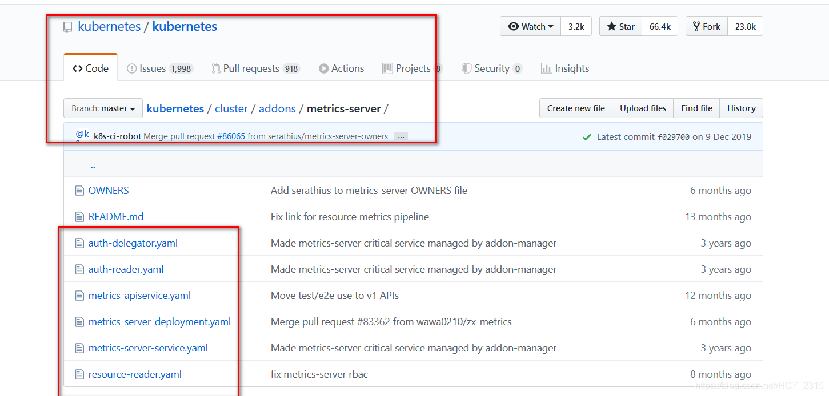Open 'Fix link for resource metrics pipeline' commit
The height and width of the screenshot is (396, 829).
tap(350, 217)
